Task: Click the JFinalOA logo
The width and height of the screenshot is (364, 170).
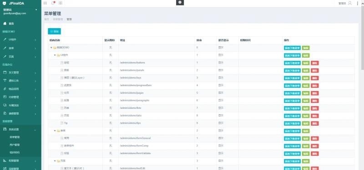Action: 13,4
